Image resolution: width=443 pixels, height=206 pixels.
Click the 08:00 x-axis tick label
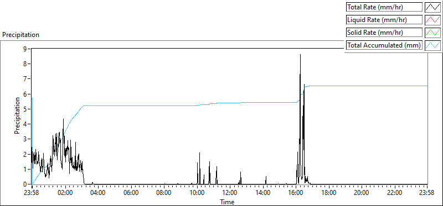[164, 193]
